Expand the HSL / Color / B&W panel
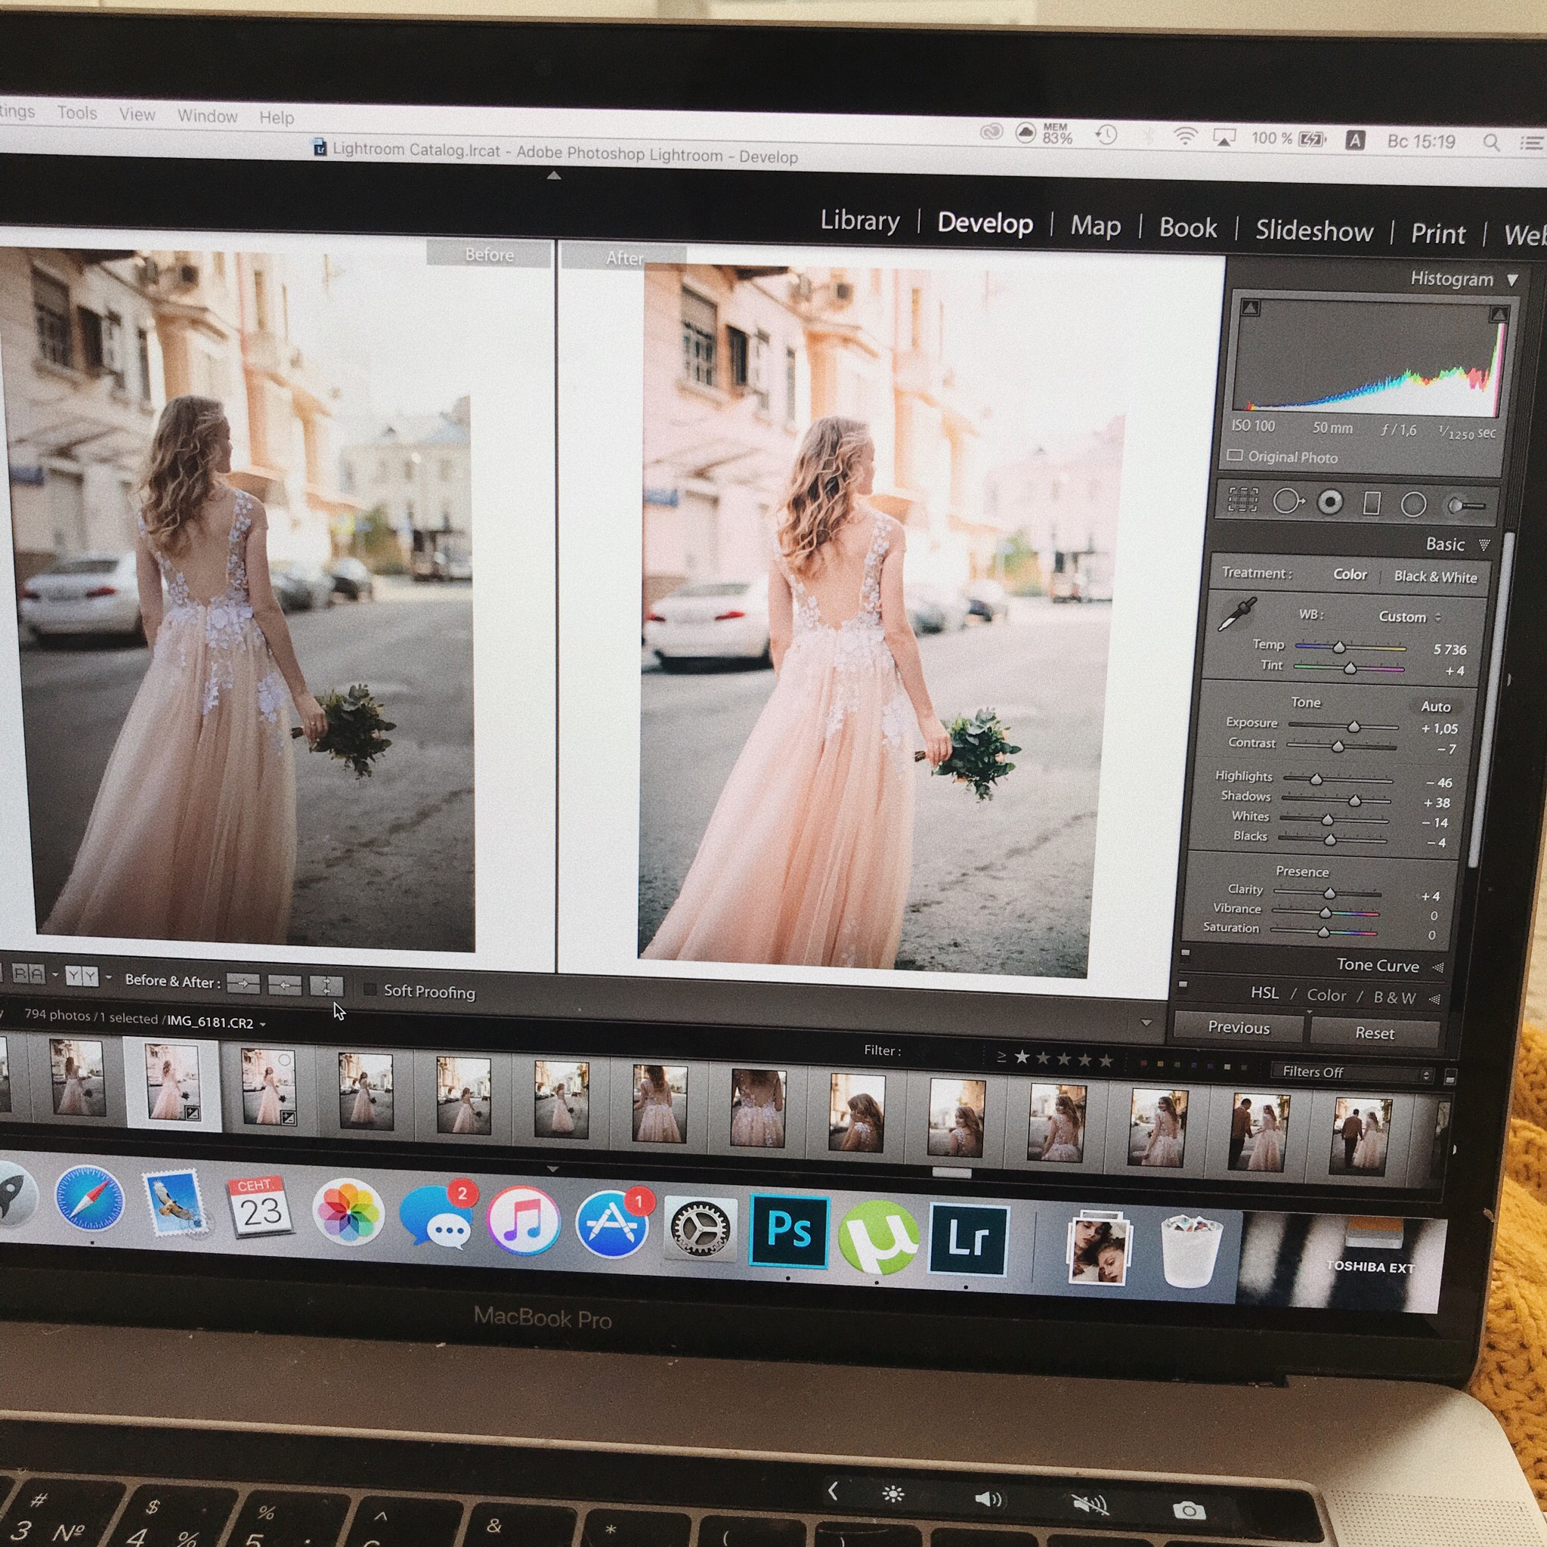The height and width of the screenshot is (1547, 1547). (1434, 999)
